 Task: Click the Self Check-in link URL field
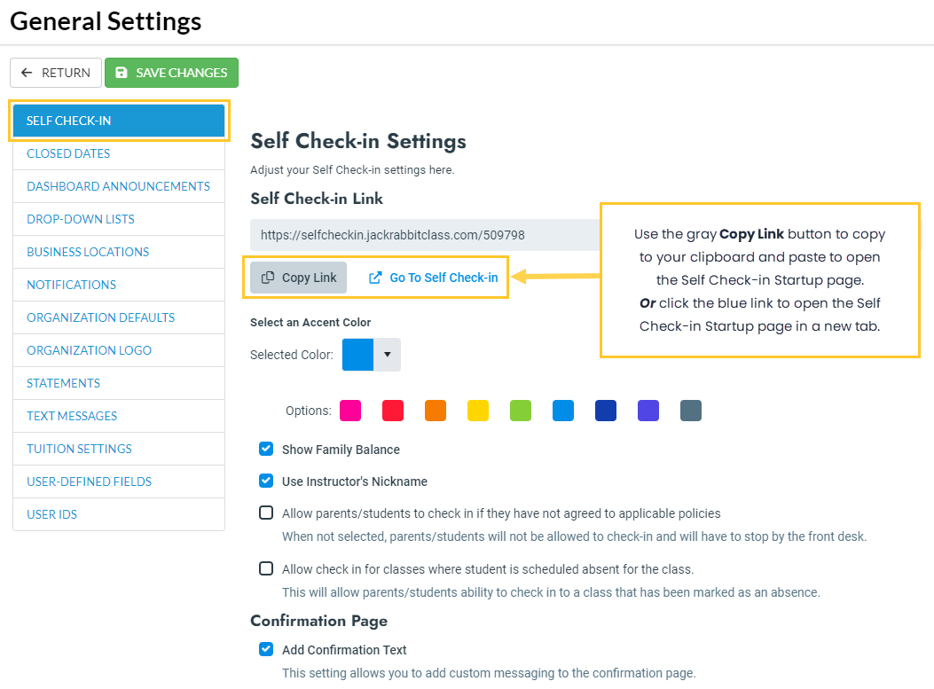(424, 236)
